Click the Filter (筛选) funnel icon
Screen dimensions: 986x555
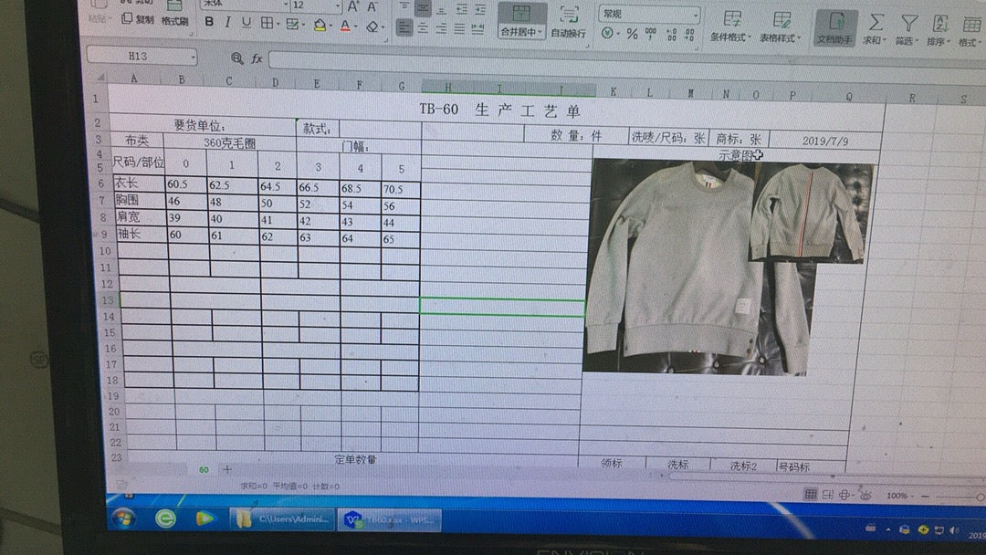pyautogui.click(x=908, y=23)
